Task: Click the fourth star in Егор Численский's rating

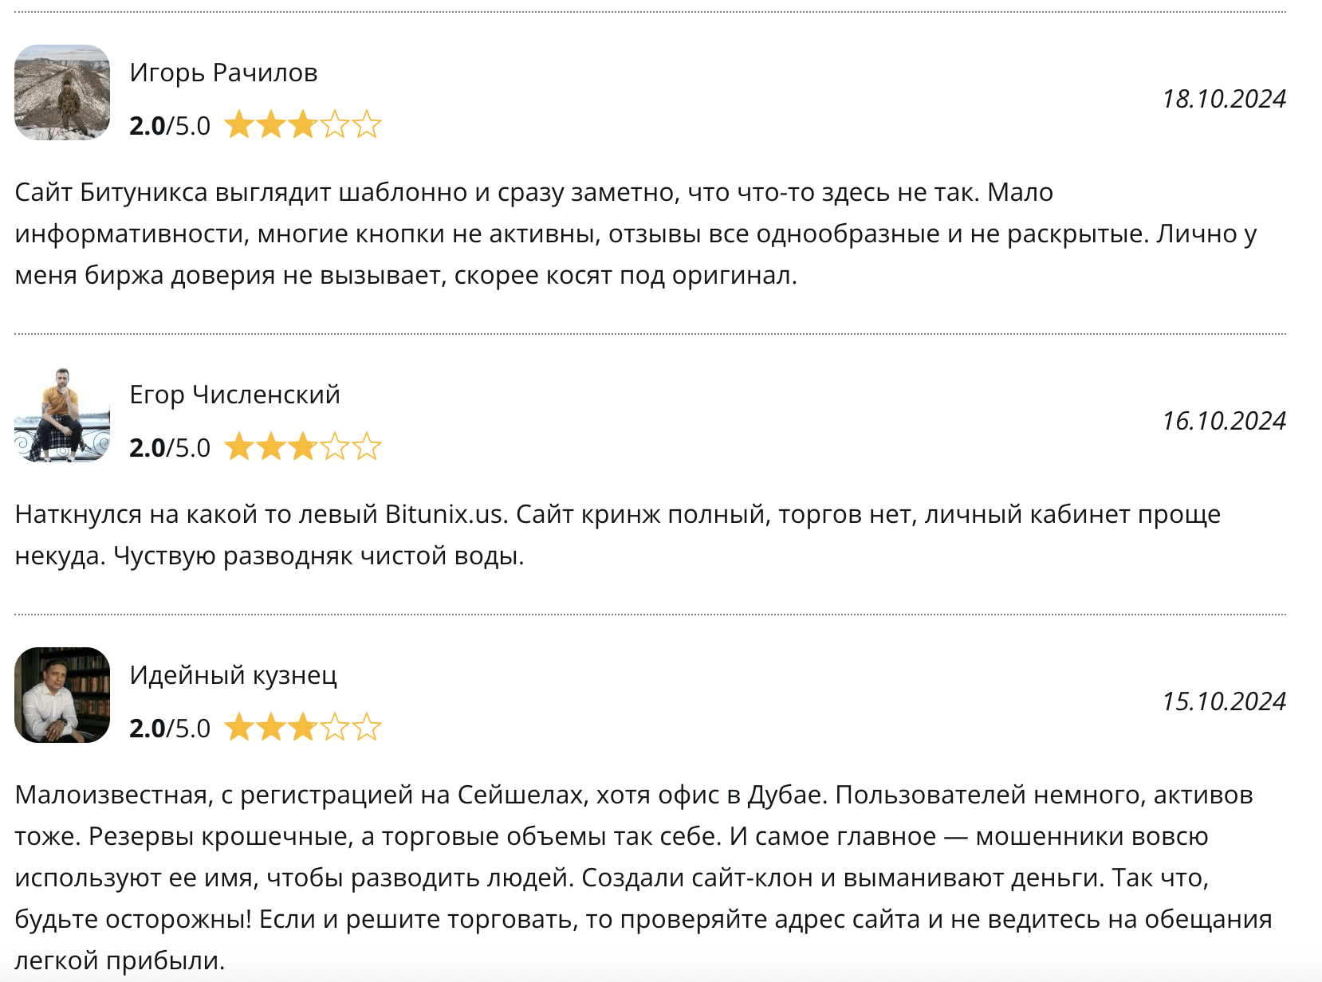Action: [335, 447]
